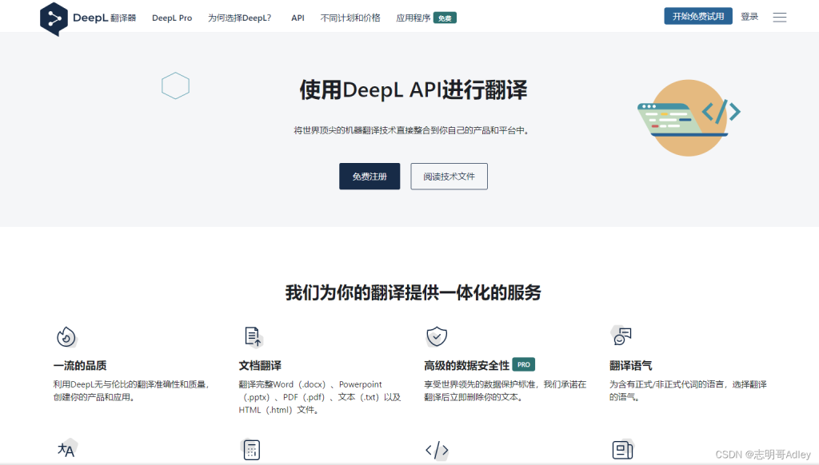Viewport: 819px width, 465px height.
Task: Click the 一流的品质 quality drop icon
Action: coord(67,336)
